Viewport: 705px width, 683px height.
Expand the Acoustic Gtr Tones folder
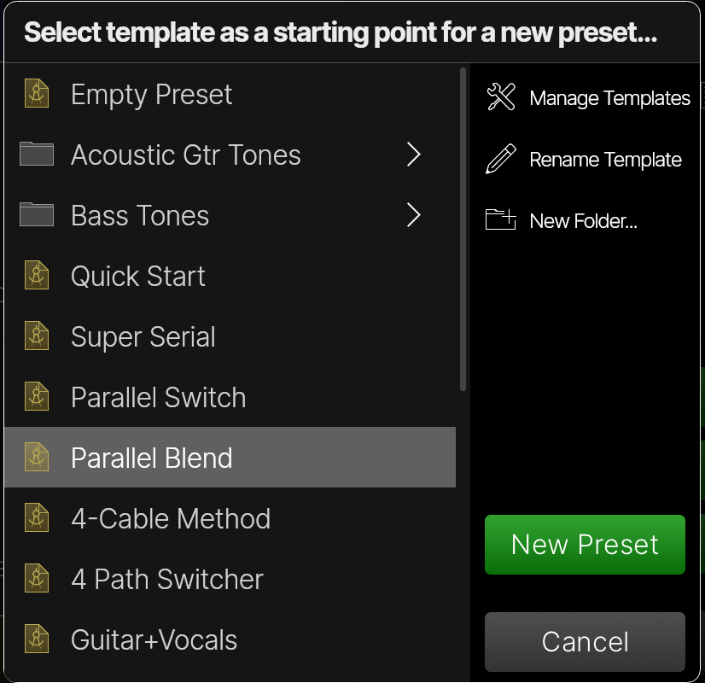pyautogui.click(x=414, y=155)
